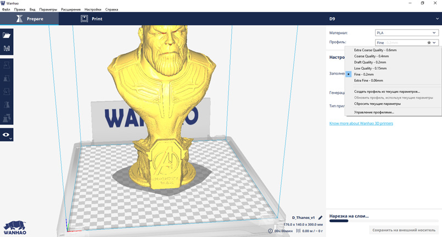Choose Draft Quality - 0.2mm profile
The image size is (442, 237).
coord(370,62)
